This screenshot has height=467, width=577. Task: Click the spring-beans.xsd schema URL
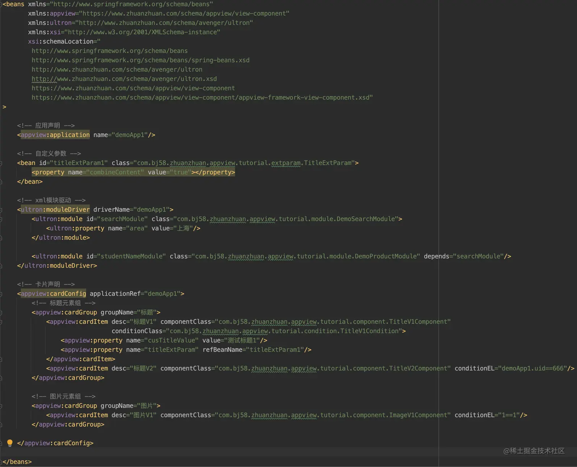click(141, 60)
